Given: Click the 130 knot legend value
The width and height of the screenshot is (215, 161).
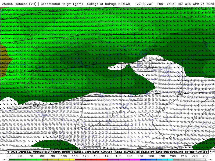Looking at the screenshot, I should click(x=97, y=156).
